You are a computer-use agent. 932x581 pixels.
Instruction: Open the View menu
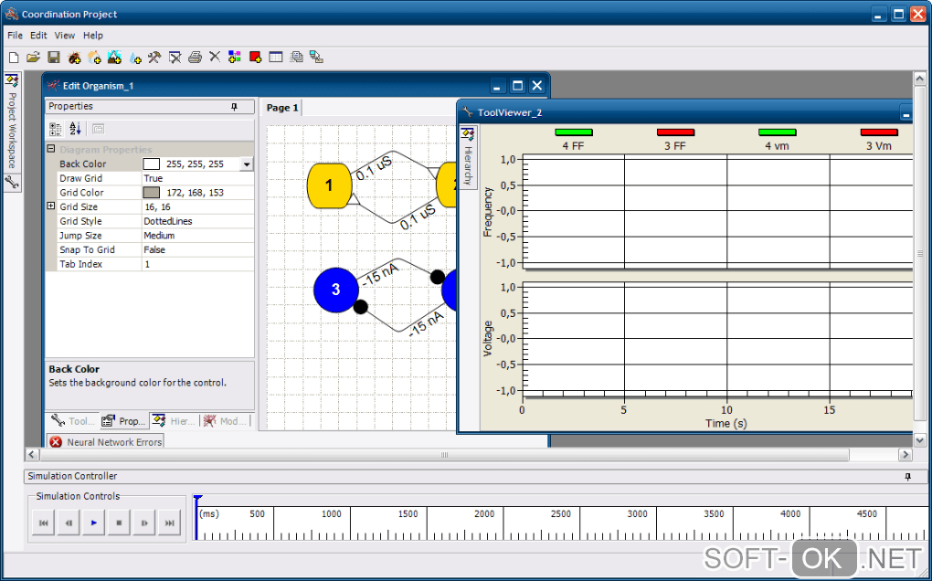tap(65, 35)
